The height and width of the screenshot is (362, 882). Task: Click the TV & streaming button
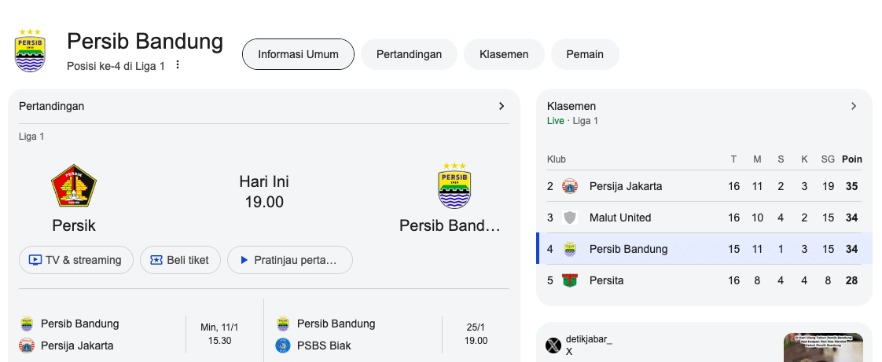(x=75, y=260)
